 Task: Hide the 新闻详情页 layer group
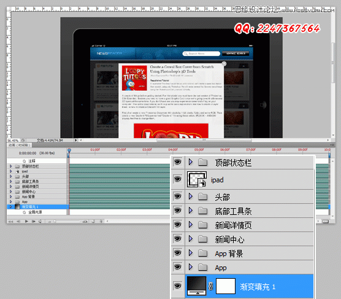coord(178,225)
